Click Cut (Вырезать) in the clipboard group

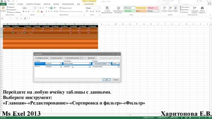point(11,7)
